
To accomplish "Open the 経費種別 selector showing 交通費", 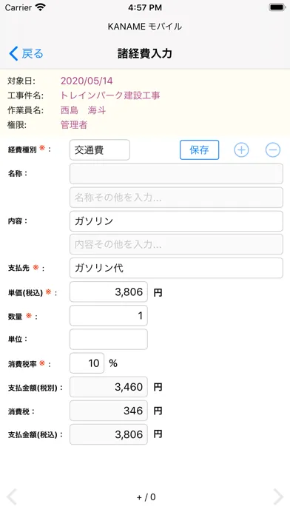I will click(100, 150).
